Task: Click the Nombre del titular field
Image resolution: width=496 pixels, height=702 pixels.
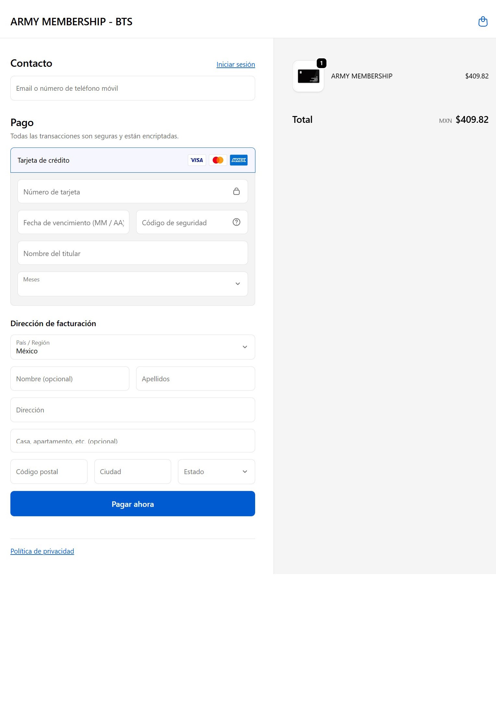Action: click(x=133, y=253)
